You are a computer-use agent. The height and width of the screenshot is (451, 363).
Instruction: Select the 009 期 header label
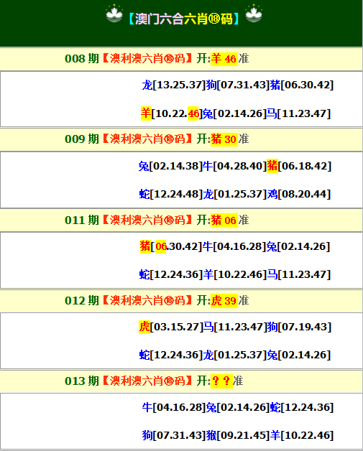click(x=82, y=139)
